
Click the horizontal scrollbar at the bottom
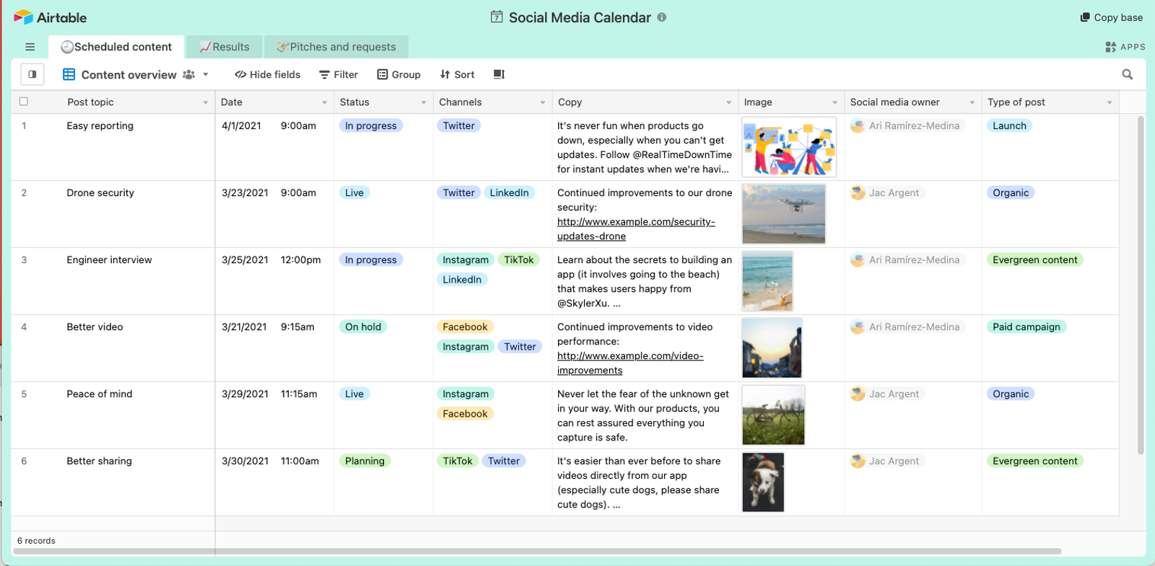coord(538,551)
